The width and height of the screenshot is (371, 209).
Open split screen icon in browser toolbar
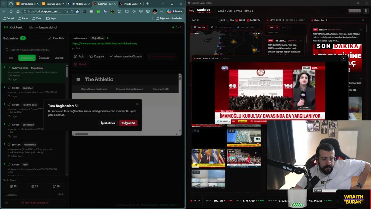pos(127,11)
